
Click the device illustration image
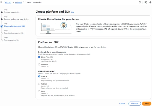coord(56,28)
